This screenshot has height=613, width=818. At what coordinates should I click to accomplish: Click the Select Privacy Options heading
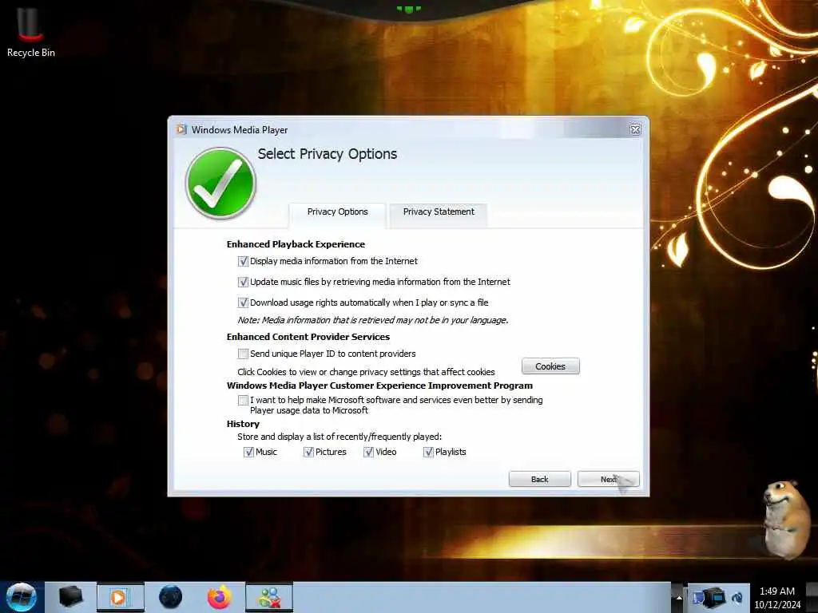point(327,154)
